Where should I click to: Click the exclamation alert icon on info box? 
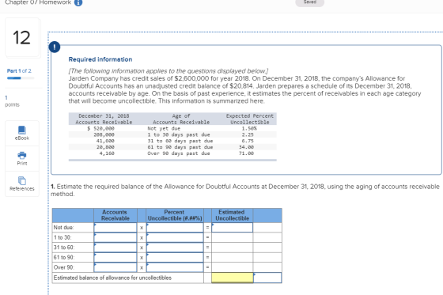55,47
